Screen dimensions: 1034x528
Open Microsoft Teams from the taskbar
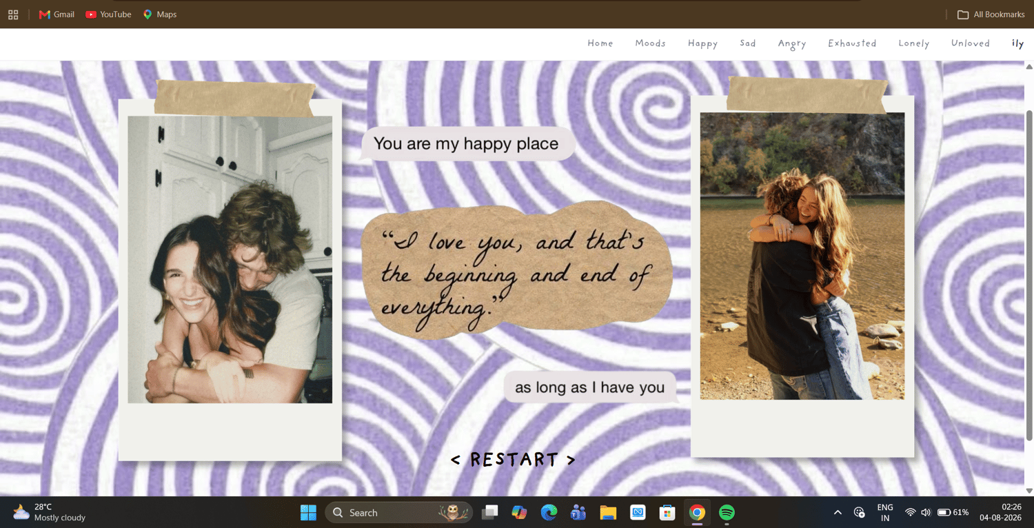click(578, 512)
